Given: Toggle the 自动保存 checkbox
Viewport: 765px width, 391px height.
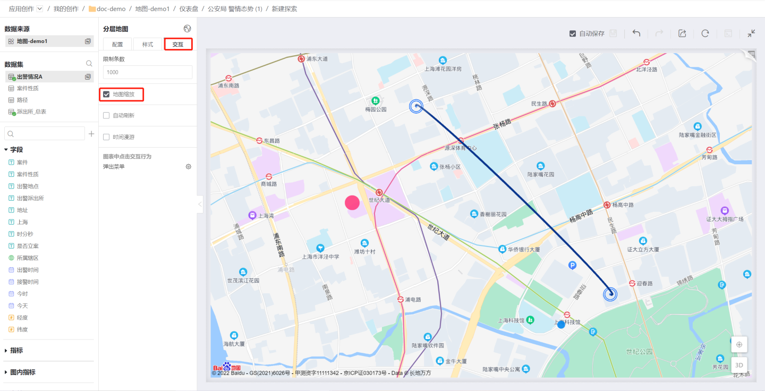Looking at the screenshot, I should pyautogui.click(x=573, y=33).
